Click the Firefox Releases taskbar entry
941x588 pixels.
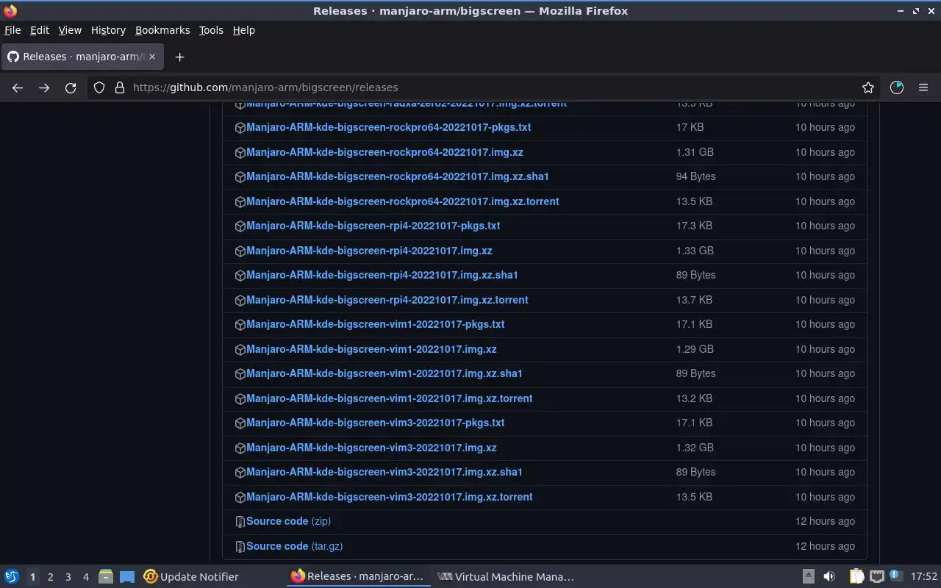pos(357,577)
